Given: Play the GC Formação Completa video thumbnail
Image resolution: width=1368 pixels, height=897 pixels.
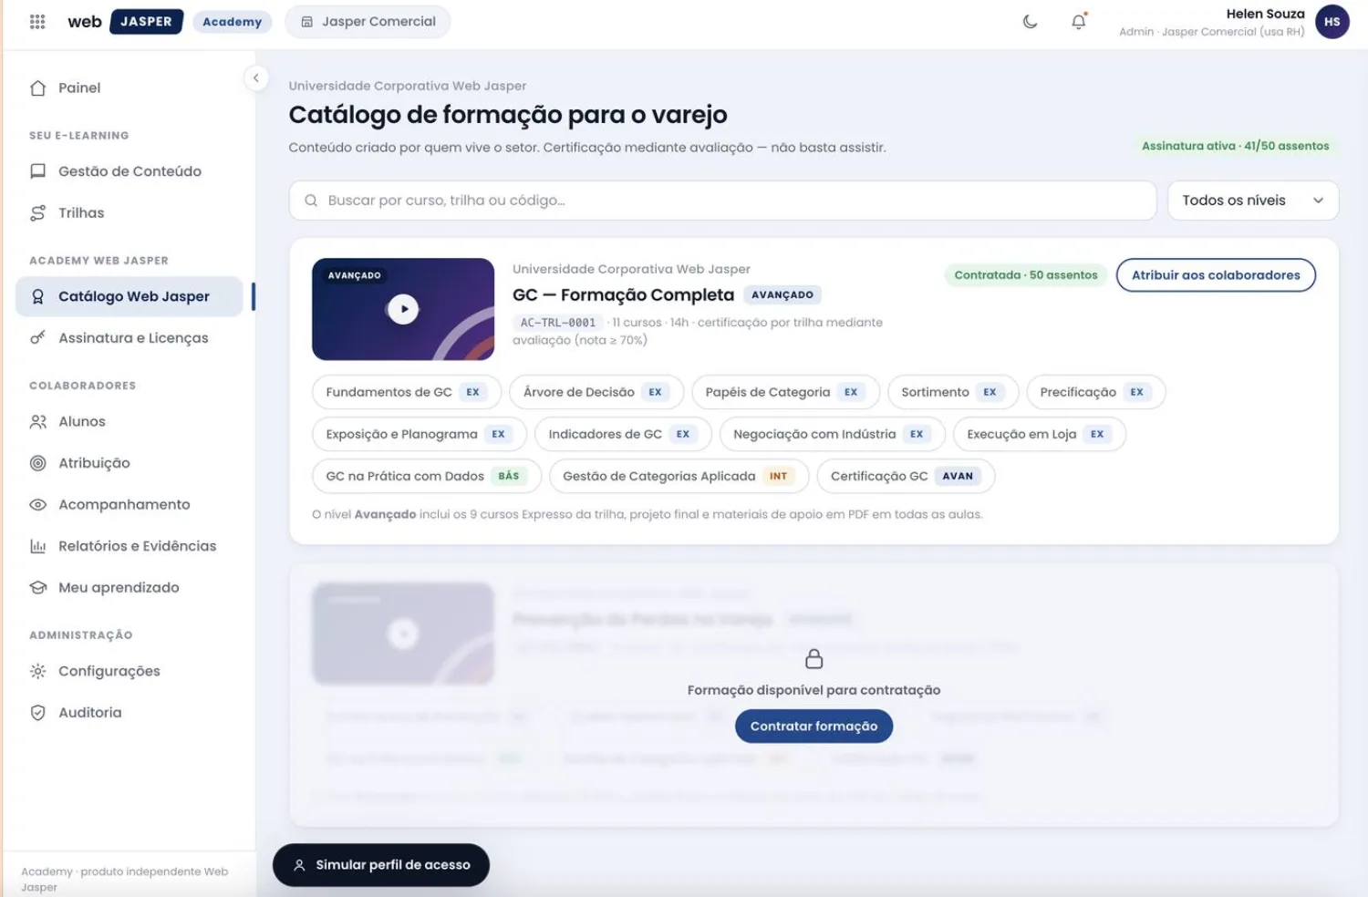Looking at the screenshot, I should point(403,309).
